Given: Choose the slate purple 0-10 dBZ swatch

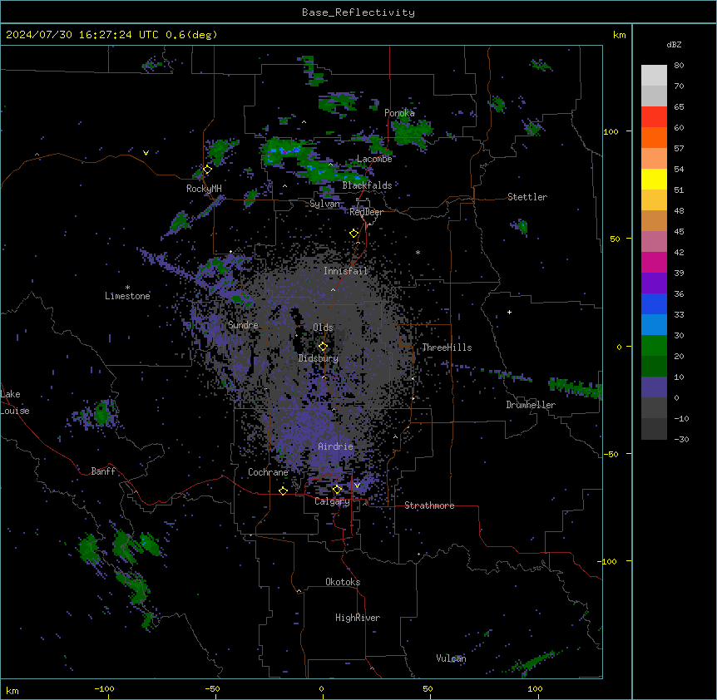Looking at the screenshot, I should pyautogui.click(x=654, y=387).
